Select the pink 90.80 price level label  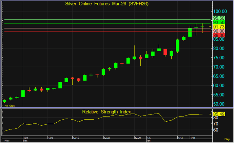point(219,31)
